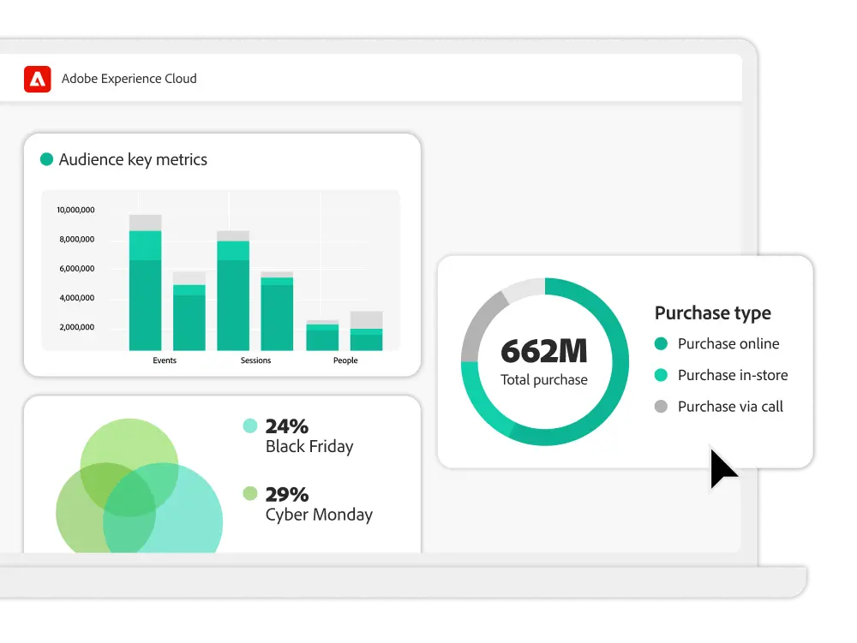Click the green dot beside Audience key metrics

pos(47,159)
